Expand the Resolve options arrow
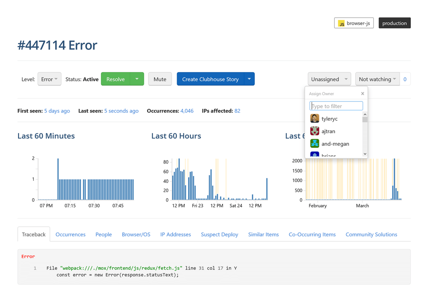 (x=137, y=79)
